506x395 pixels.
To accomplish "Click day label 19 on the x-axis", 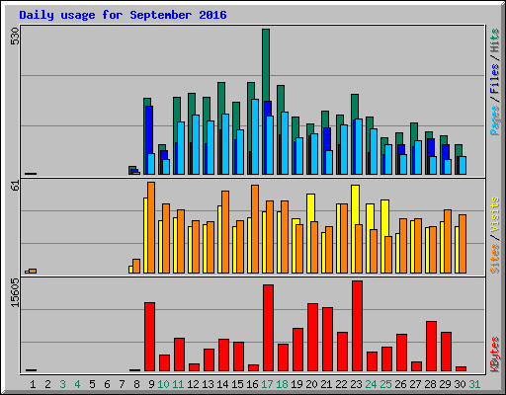I will coord(296,384).
